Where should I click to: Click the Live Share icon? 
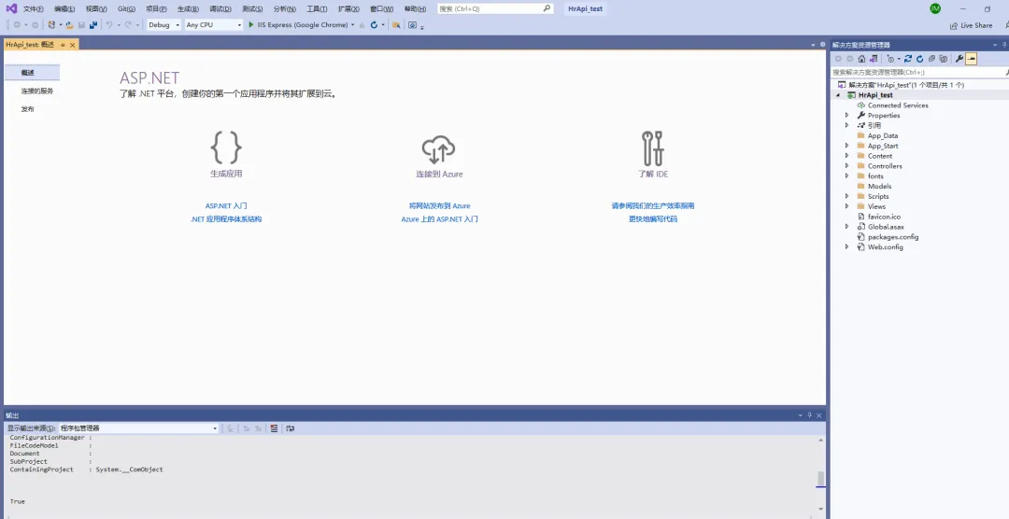click(954, 26)
